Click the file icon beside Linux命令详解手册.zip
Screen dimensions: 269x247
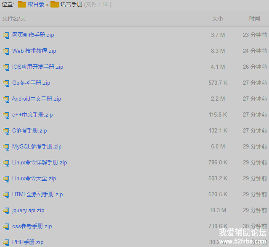(x=6, y=163)
